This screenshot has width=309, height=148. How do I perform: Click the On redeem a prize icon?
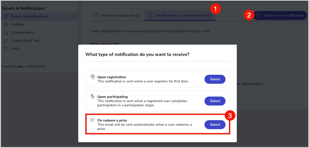pyautogui.click(x=92, y=120)
